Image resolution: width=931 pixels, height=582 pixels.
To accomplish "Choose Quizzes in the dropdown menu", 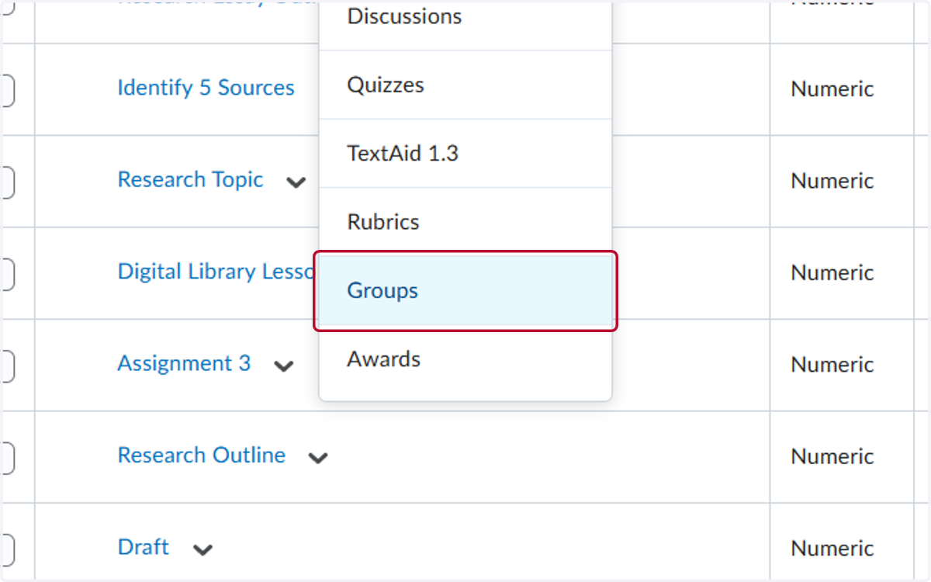I will pyautogui.click(x=465, y=85).
